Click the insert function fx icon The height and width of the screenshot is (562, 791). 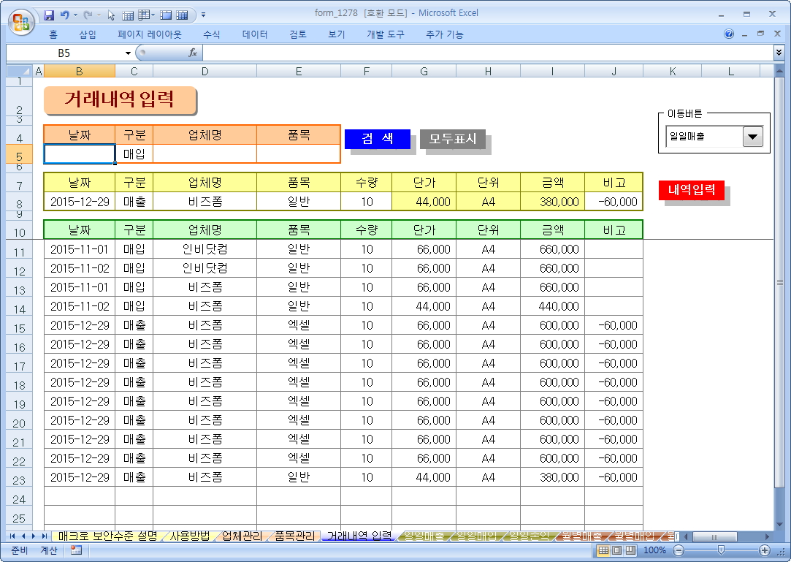[x=193, y=53]
